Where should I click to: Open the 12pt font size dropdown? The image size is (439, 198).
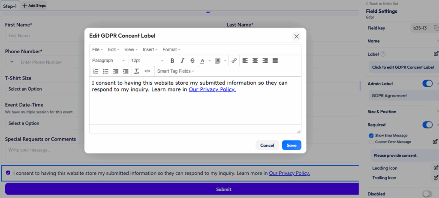click(147, 61)
